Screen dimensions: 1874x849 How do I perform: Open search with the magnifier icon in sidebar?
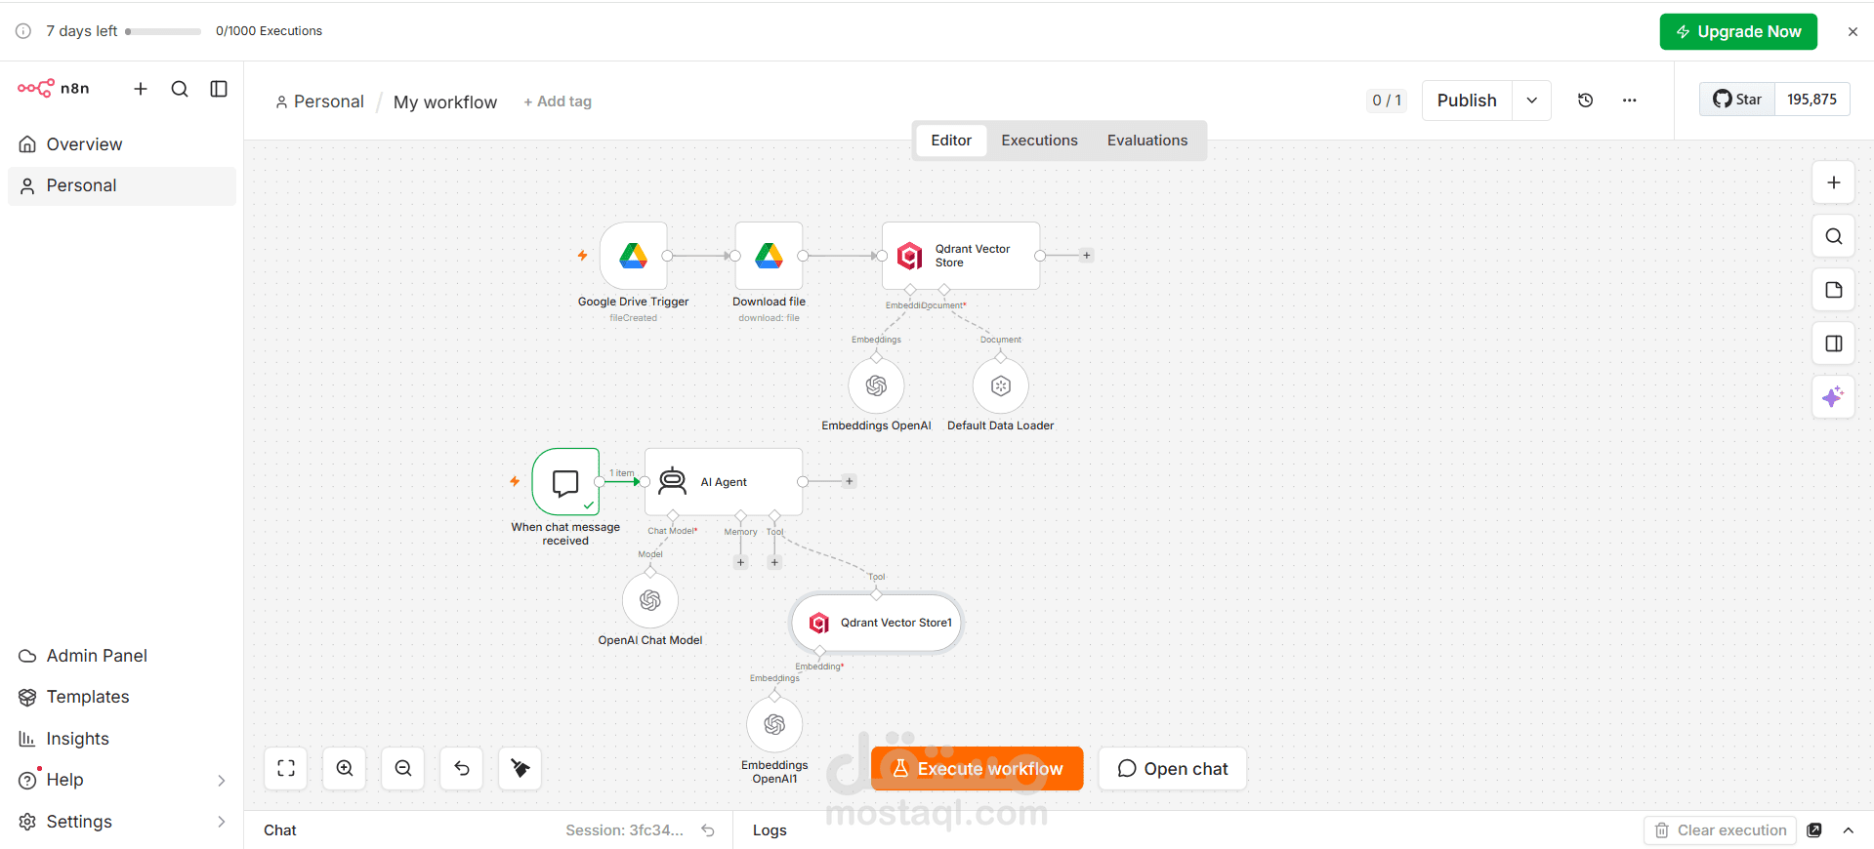coord(180,89)
